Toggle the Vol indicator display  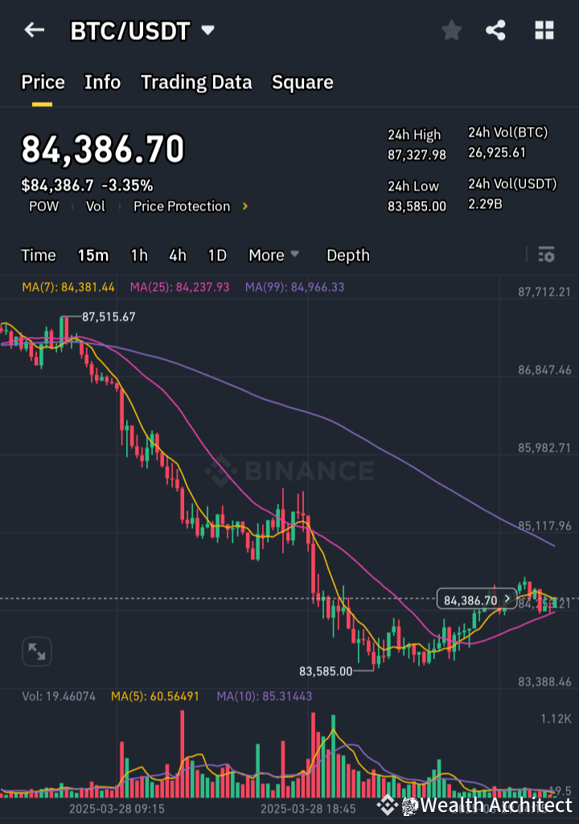[x=96, y=206]
